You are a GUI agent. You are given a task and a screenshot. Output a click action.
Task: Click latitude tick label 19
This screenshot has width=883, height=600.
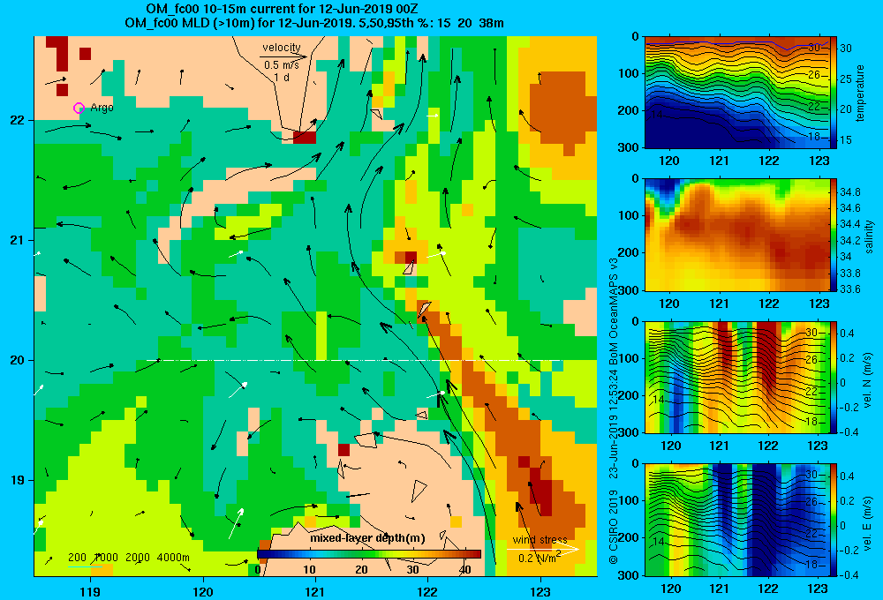[18, 480]
